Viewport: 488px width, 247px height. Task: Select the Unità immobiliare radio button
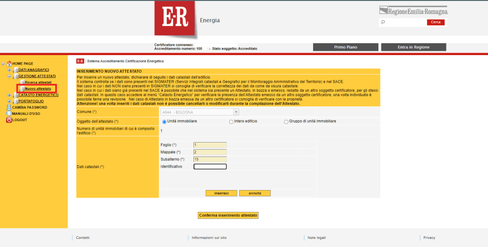point(164,122)
